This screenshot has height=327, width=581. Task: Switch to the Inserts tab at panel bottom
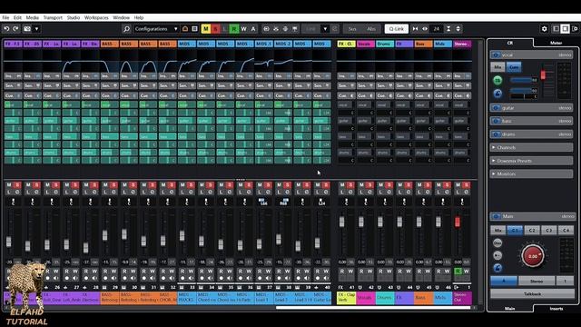(x=556, y=309)
